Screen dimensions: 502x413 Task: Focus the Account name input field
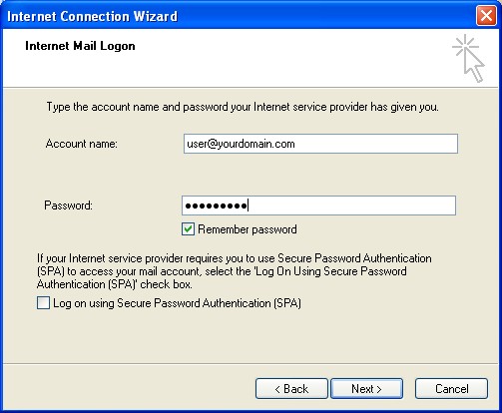pyautogui.click(x=320, y=144)
